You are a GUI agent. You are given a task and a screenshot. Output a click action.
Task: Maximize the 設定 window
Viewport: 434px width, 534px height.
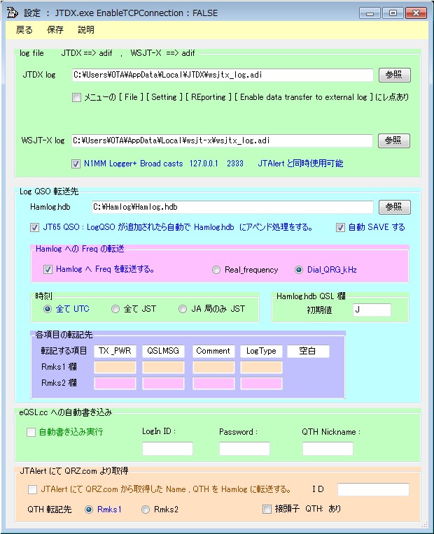tap(393, 13)
